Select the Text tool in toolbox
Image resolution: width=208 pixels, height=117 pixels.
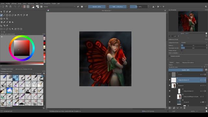(4, 12)
